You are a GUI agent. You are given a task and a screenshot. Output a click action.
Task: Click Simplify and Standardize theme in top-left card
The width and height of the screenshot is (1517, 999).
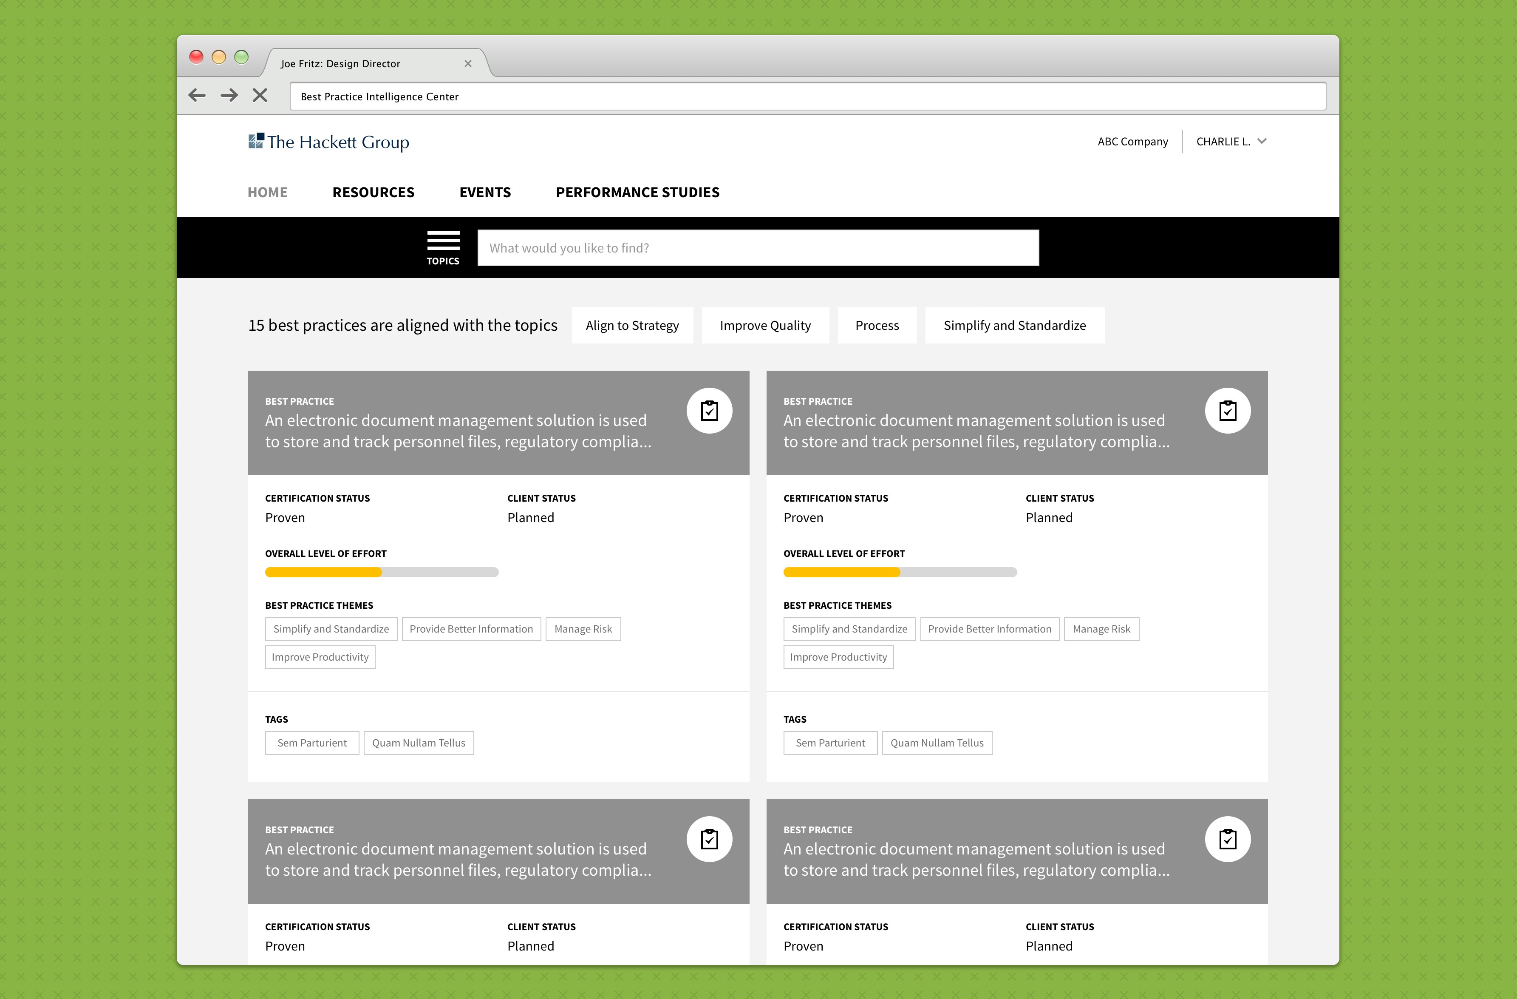[331, 629]
